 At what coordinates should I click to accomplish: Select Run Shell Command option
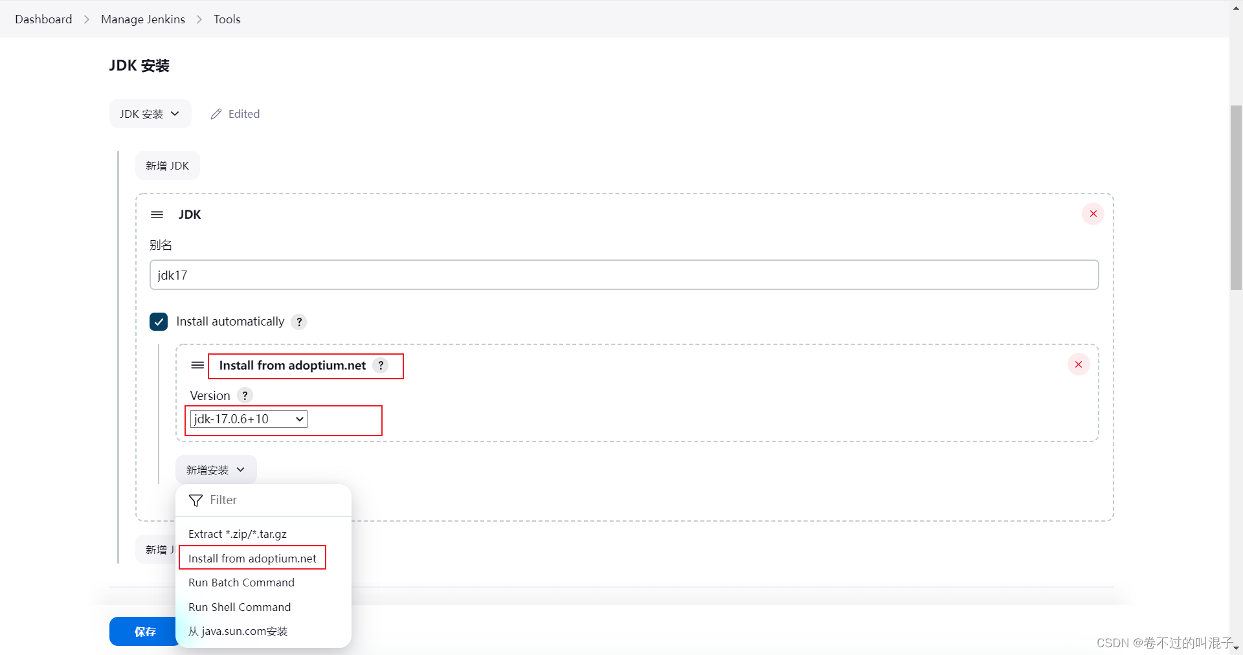point(263,607)
